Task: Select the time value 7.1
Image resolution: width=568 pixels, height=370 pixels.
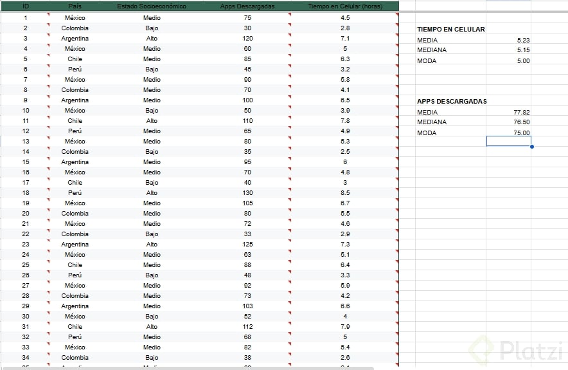Action: pyautogui.click(x=345, y=39)
